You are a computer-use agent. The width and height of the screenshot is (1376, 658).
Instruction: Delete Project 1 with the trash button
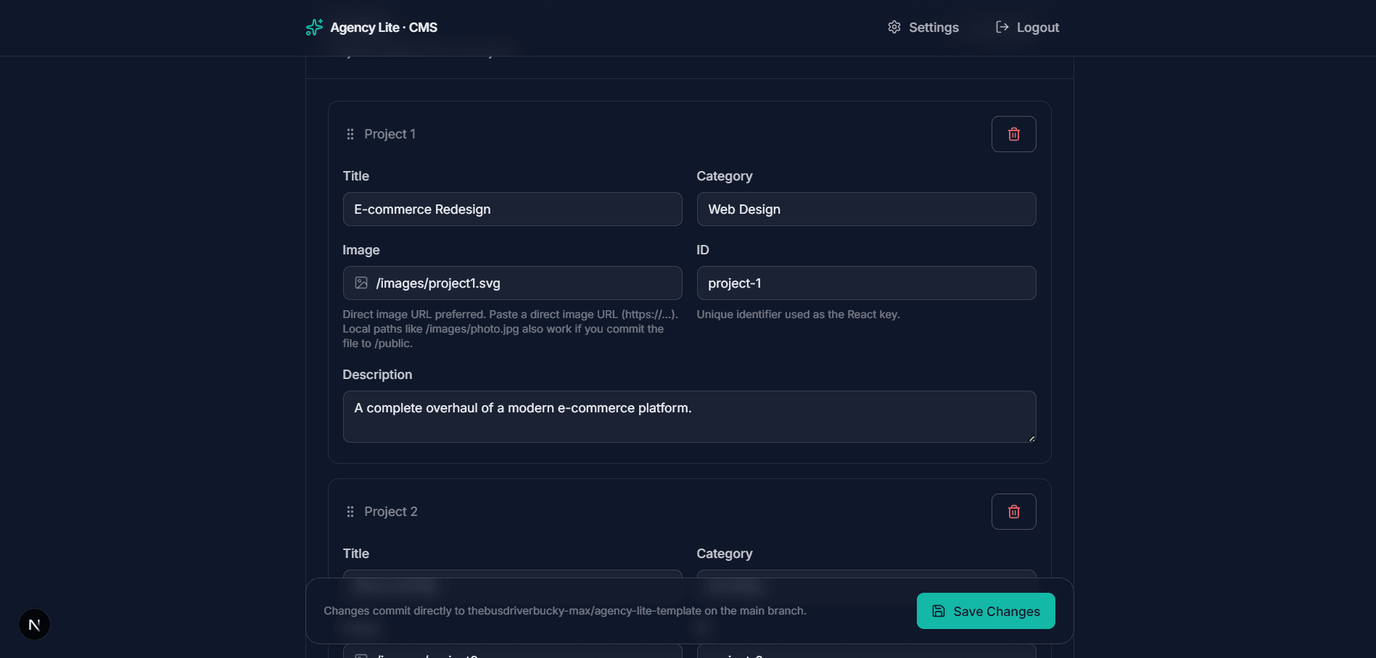coord(1013,134)
